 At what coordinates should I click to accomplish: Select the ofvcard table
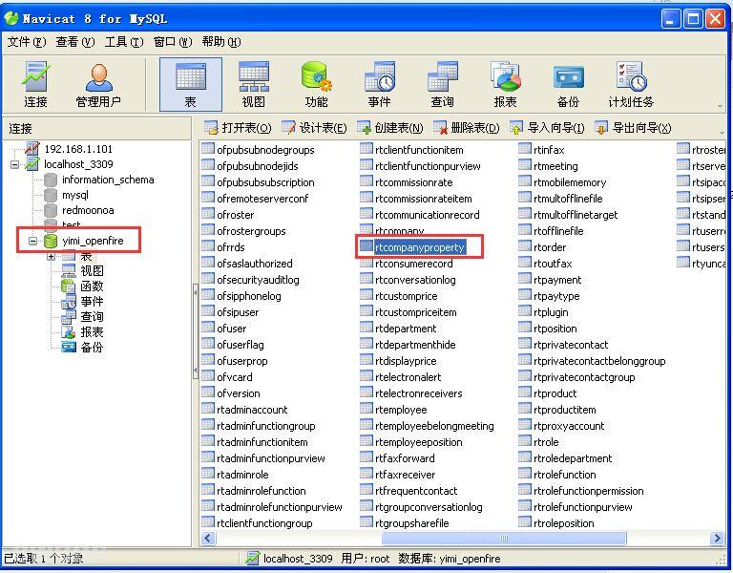tap(234, 377)
